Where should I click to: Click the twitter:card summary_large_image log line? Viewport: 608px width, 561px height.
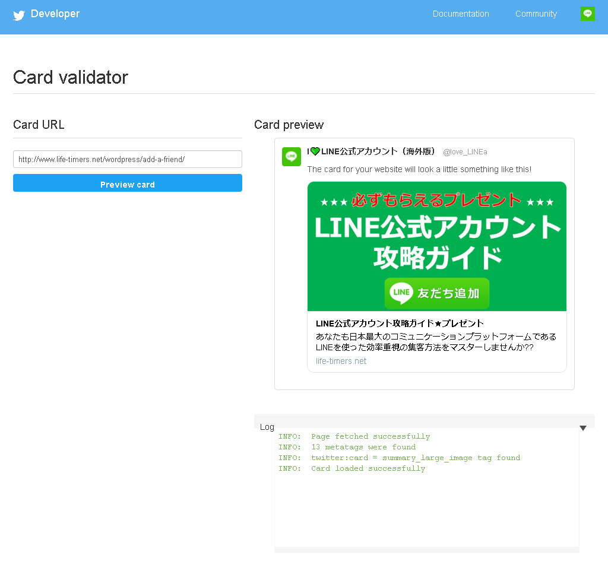point(399,458)
